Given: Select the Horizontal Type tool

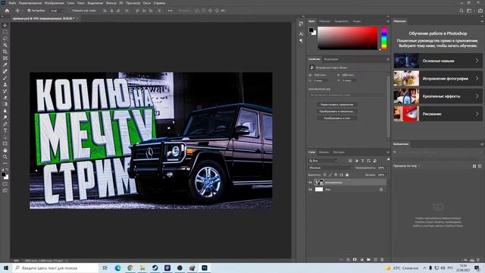Looking at the screenshot, I should 5,130.
